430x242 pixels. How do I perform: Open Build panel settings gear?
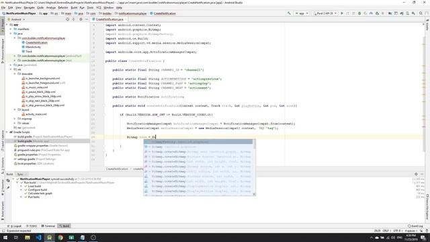pos(416,174)
